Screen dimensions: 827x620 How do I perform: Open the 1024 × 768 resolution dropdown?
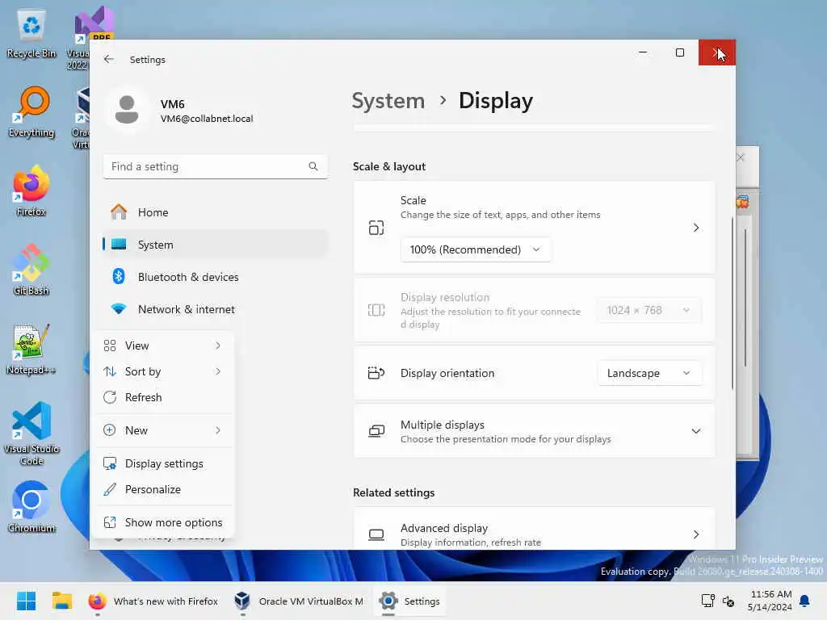(649, 310)
